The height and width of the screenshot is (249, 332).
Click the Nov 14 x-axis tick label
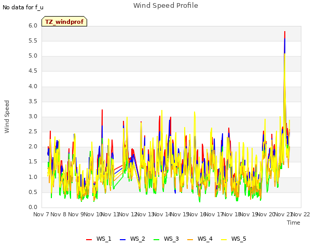point(162,214)
